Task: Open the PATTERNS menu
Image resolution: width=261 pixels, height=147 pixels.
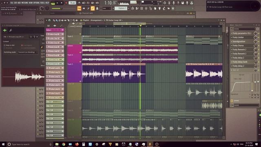Action: click(x=25, y=3)
